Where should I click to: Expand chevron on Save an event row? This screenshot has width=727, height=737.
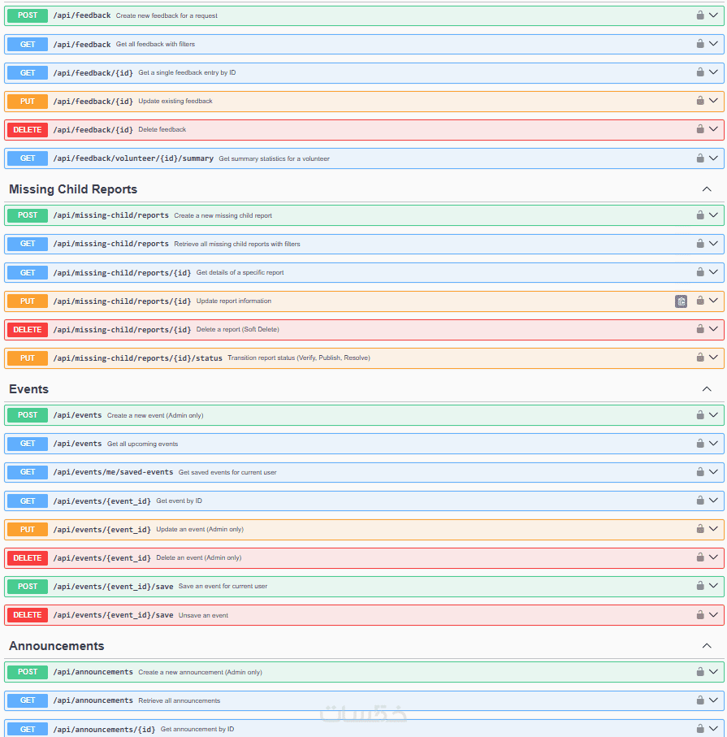click(x=713, y=586)
